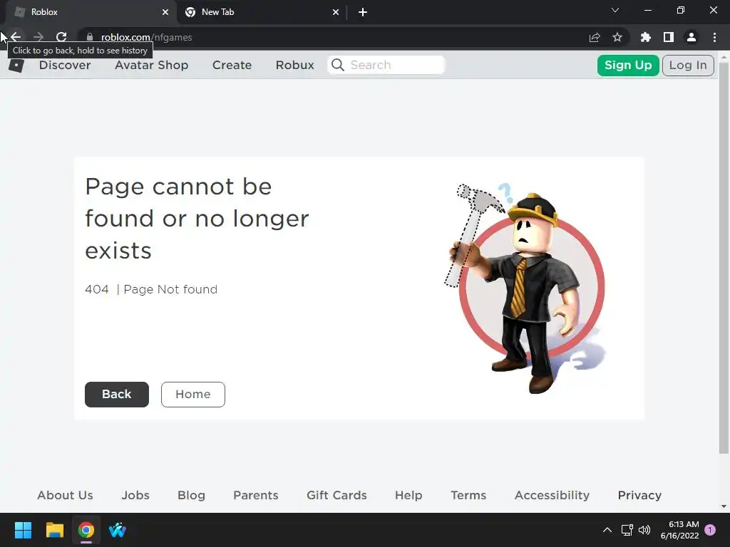This screenshot has height=547, width=730.
Task: Bookmark this page with star icon
Action: coord(617,37)
